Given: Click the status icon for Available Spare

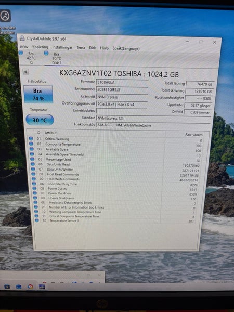Looking at the screenshot, I should [32, 149].
